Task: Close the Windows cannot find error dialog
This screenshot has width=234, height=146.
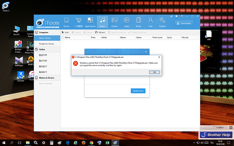Action: tap(159, 57)
